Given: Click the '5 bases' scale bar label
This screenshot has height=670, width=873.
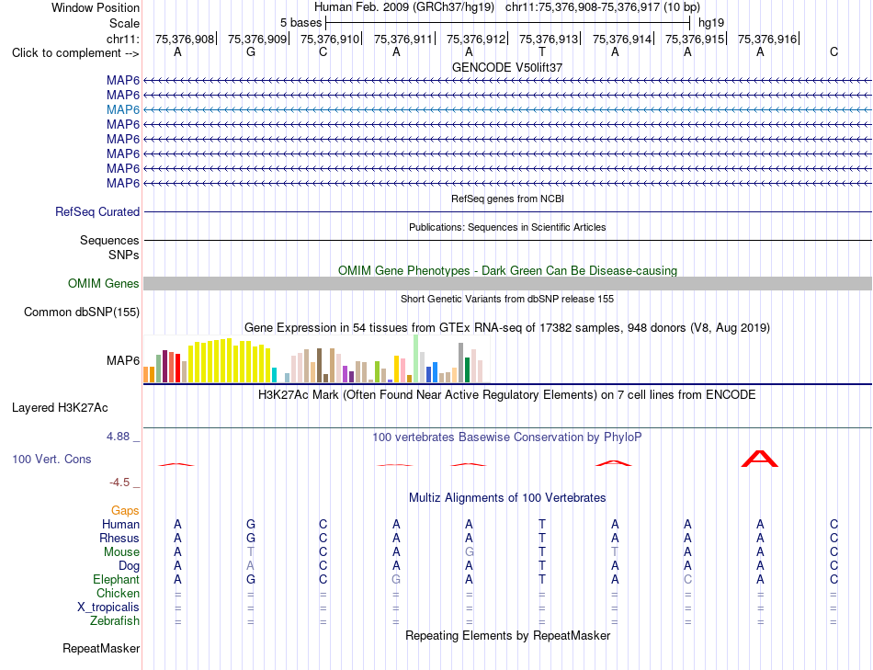Looking at the screenshot, I should tap(300, 23).
